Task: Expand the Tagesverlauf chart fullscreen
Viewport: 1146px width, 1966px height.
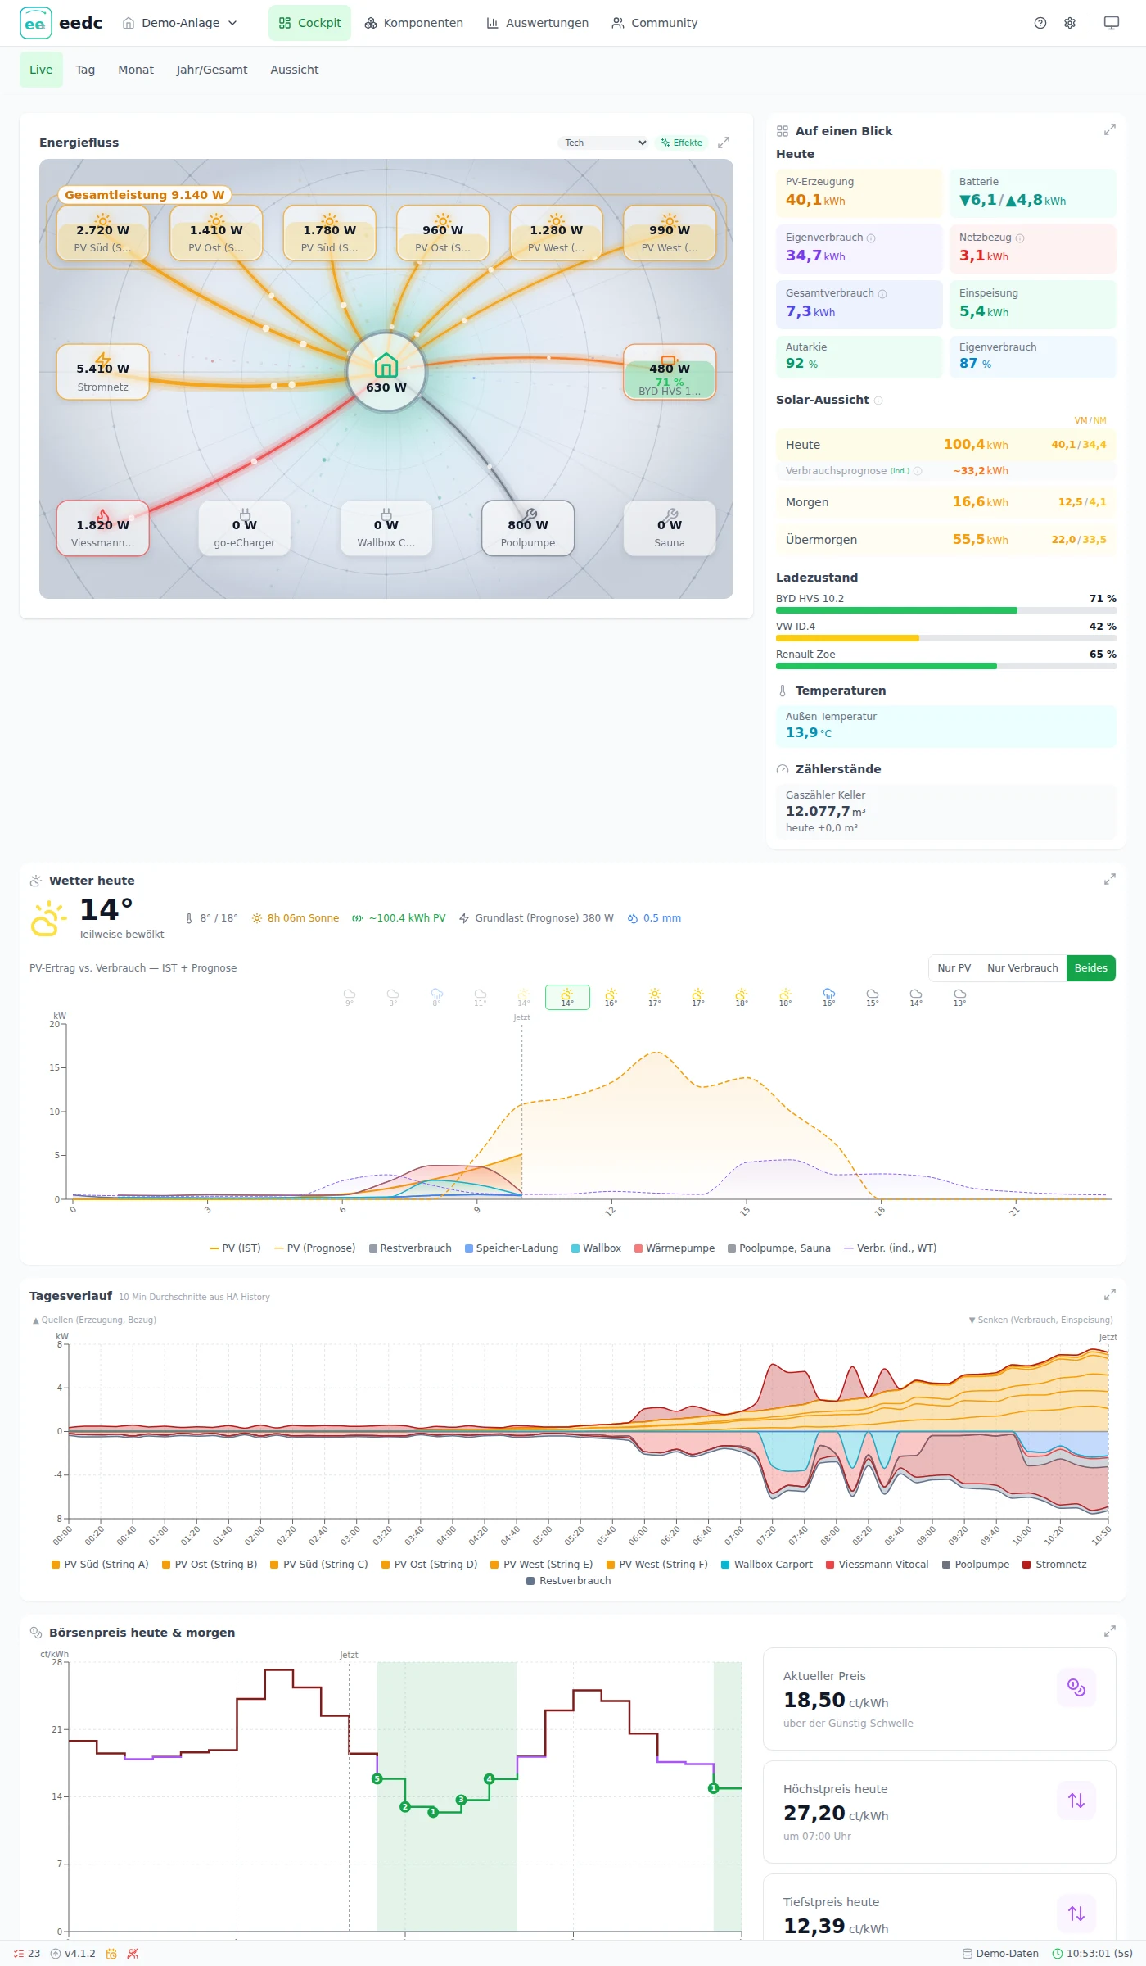Action: point(1110,1295)
